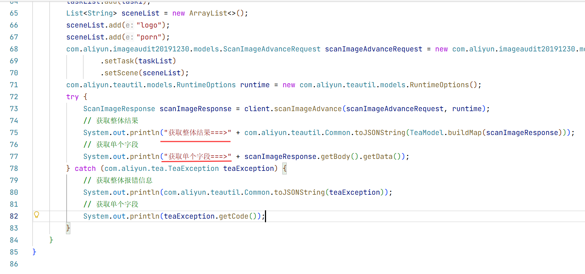Click the "porn" string literal
Screen dimensions: 585x274
click(x=149, y=37)
